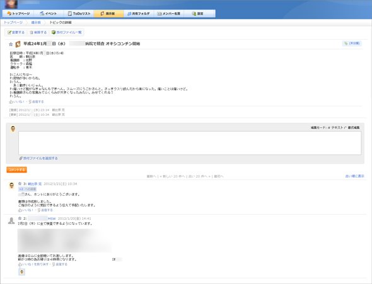The image size is (372, 284).
Task: Click the liker avatar thumbnail under comment 2
Action: coord(21,271)
